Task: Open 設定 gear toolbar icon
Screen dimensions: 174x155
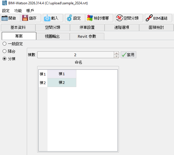Action: [x=69, y=18]
